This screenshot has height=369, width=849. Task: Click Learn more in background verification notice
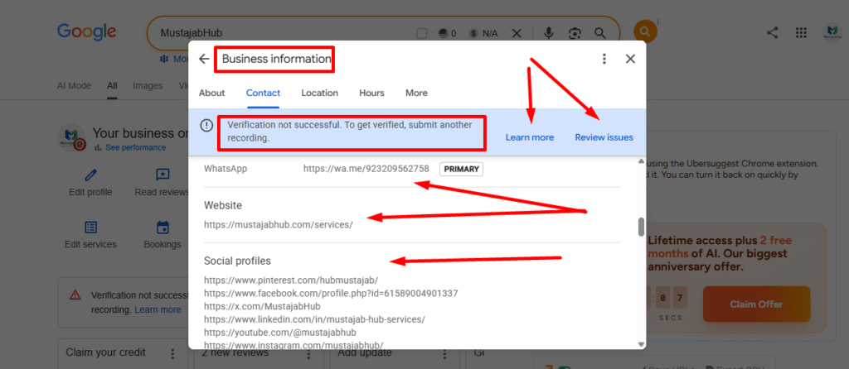(158, 309)
